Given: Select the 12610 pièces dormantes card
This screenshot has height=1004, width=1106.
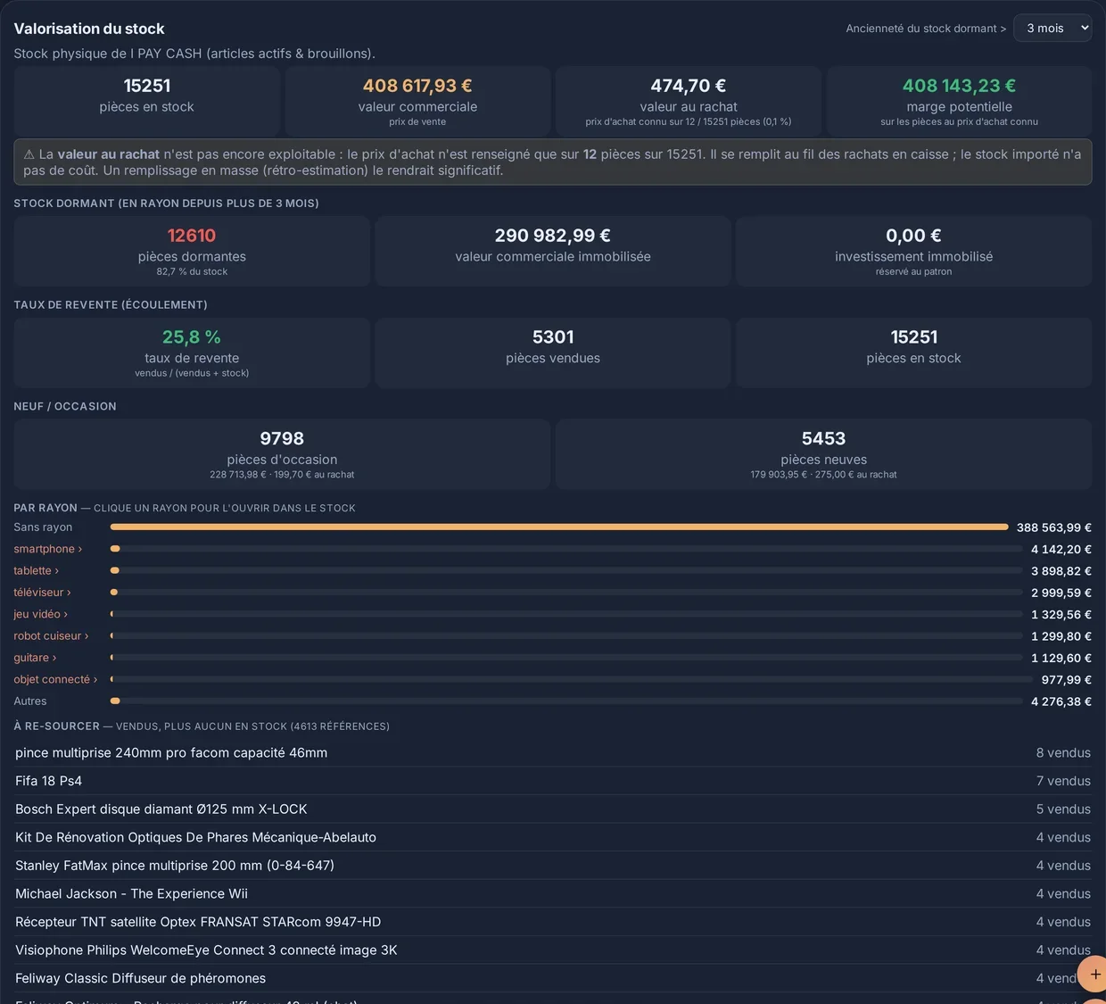Looking at the screenshot, I should point(192,251).
